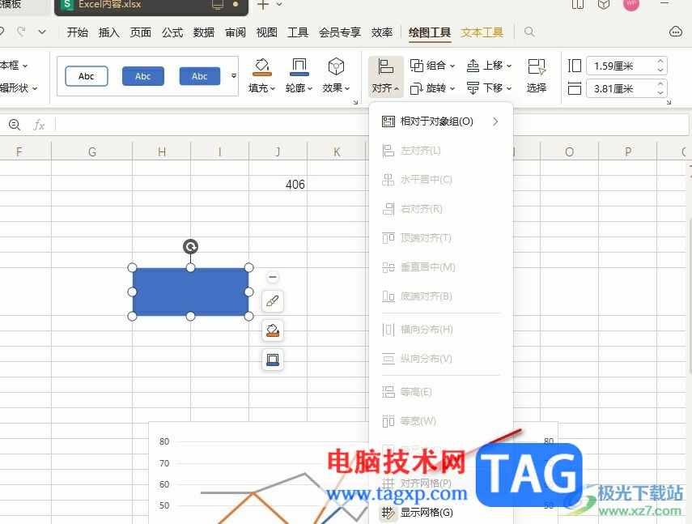The image size is (692, 524).
Task: Open the size dialog launcher arrow
Action: (669, 102)
